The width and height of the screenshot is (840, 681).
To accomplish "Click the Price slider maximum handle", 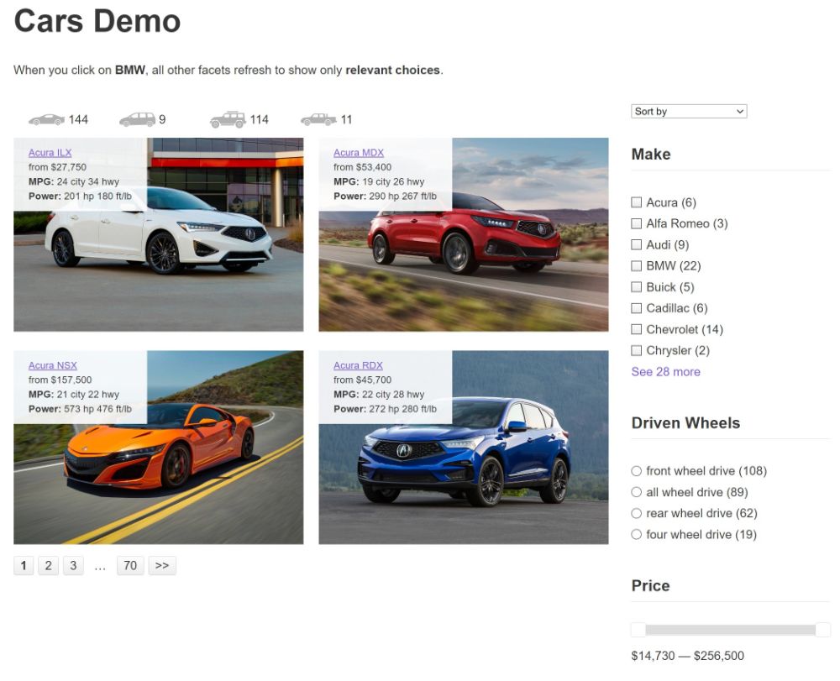I will pyautogui.click(x=823, y=630).
